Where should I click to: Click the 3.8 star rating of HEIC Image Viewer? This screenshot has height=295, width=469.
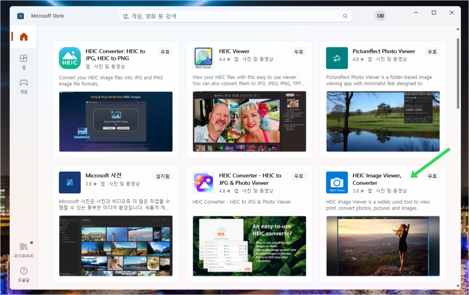click(358, 191)
